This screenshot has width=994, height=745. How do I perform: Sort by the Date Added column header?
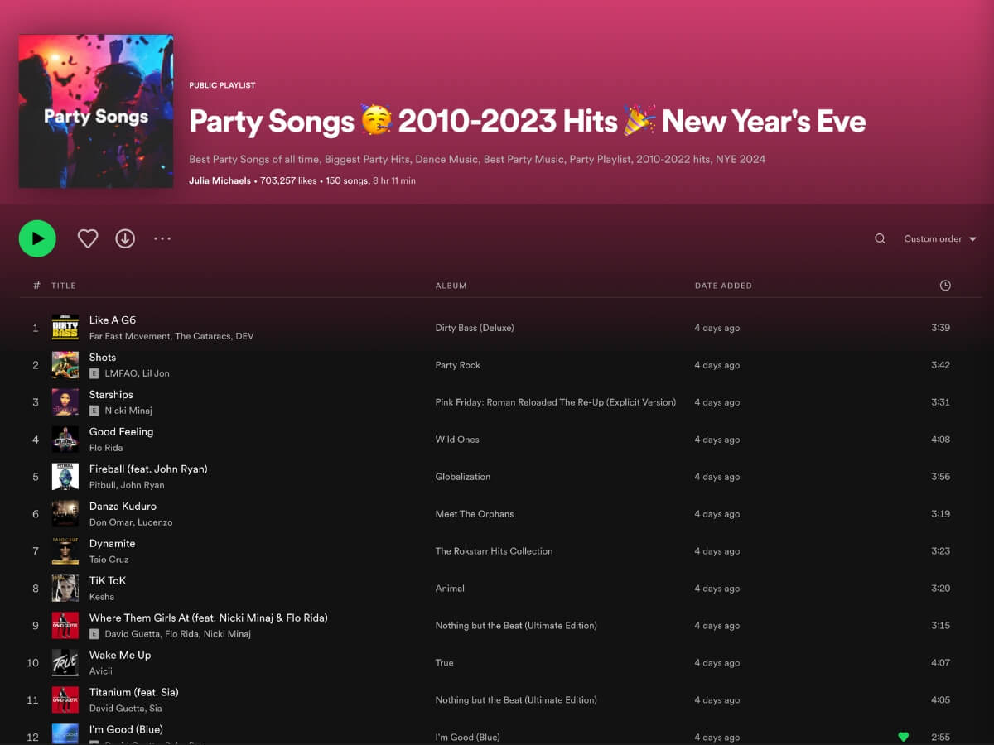point(723,286)
